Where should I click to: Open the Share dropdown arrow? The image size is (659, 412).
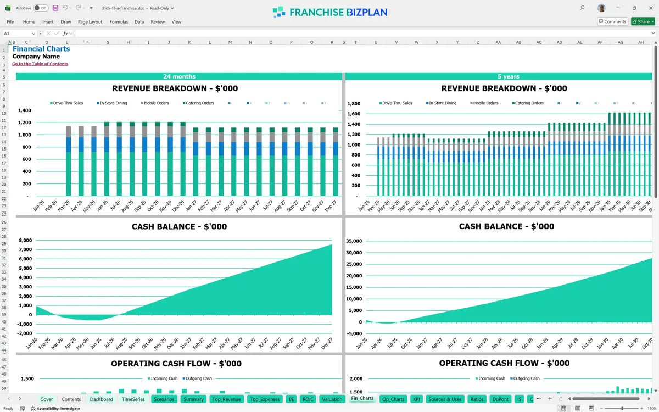click(651, 21)
